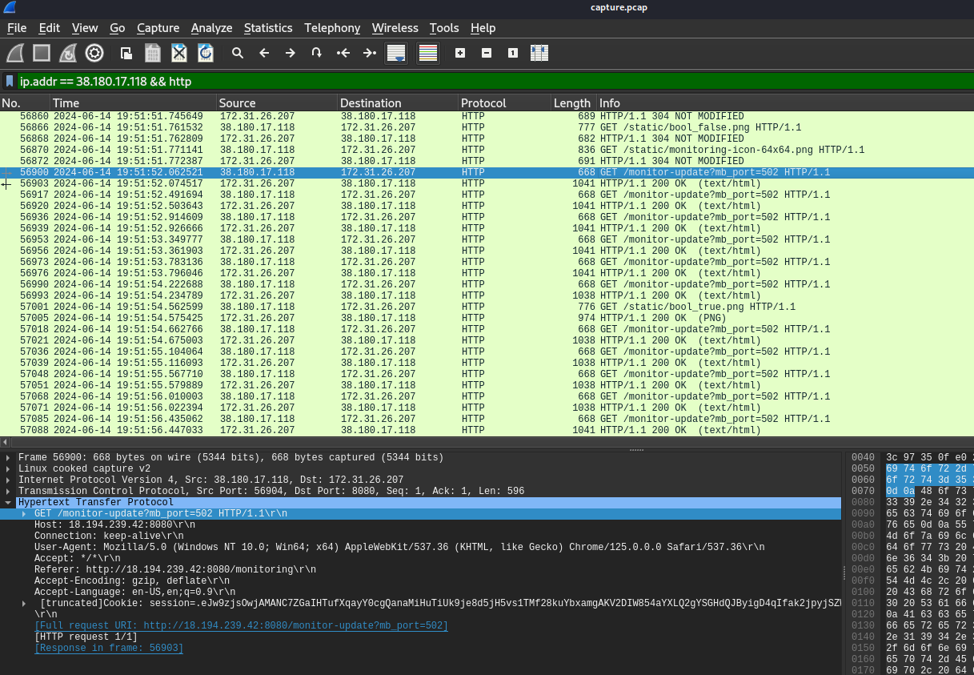Close the current capture file with the X icon
The width and height of the screenshot is (974, 675).
point(178,53)
